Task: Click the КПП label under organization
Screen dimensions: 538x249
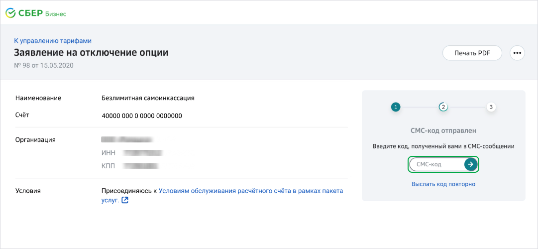Action: [x=108, y=165]
